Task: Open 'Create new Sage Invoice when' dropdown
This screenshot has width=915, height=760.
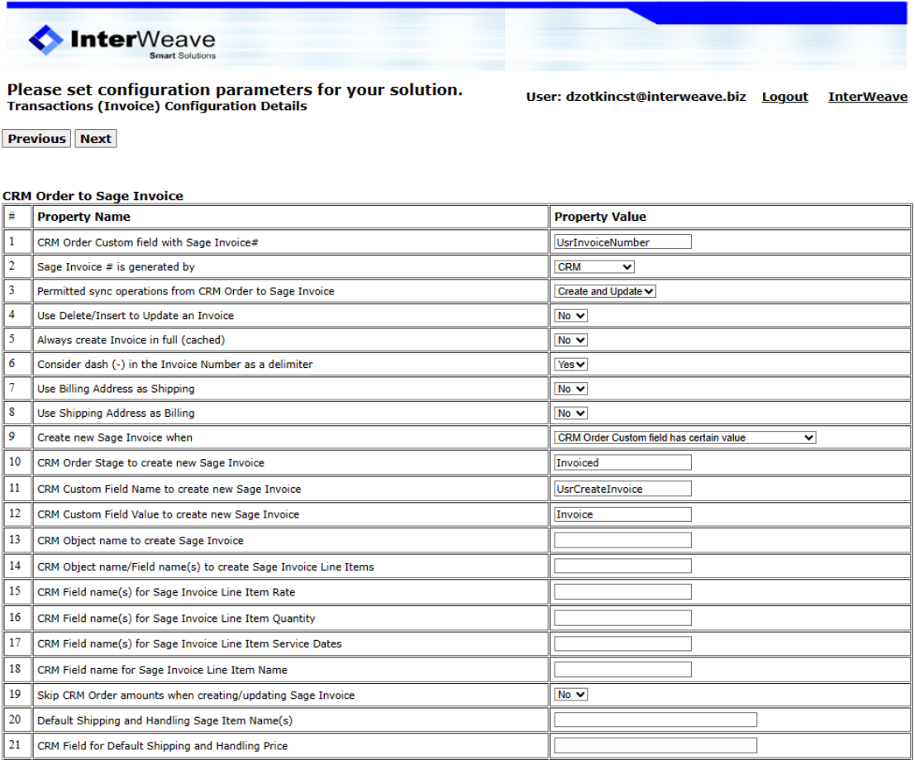Action: tap(684, 437)
